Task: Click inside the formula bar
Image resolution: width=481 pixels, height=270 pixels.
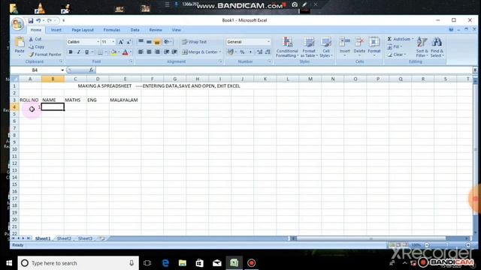Action: click(284, 70)
